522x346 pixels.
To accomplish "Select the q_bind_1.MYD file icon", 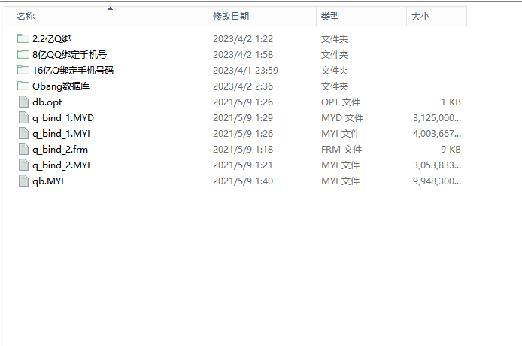I will click(x=23, y=117).
